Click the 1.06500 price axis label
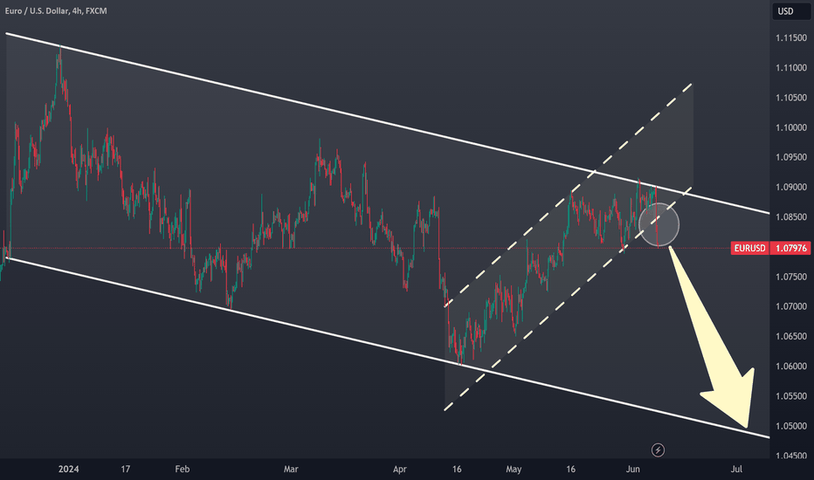This screenshot has width=814, height=480. (x=791, y=336)
